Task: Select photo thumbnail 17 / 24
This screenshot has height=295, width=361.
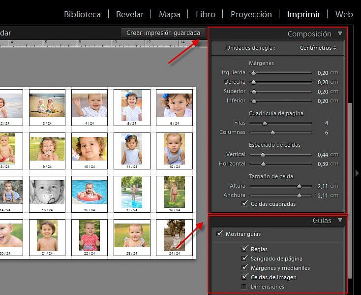Action: tap(132, 194)
